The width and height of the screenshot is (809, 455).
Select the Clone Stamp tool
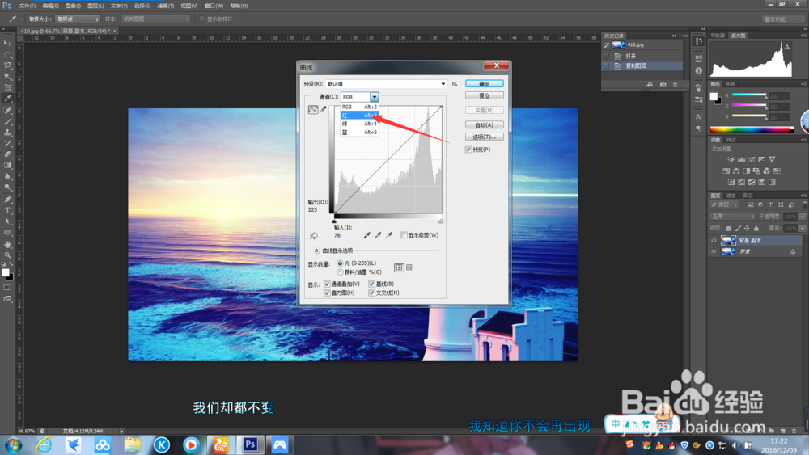point(8,133)
